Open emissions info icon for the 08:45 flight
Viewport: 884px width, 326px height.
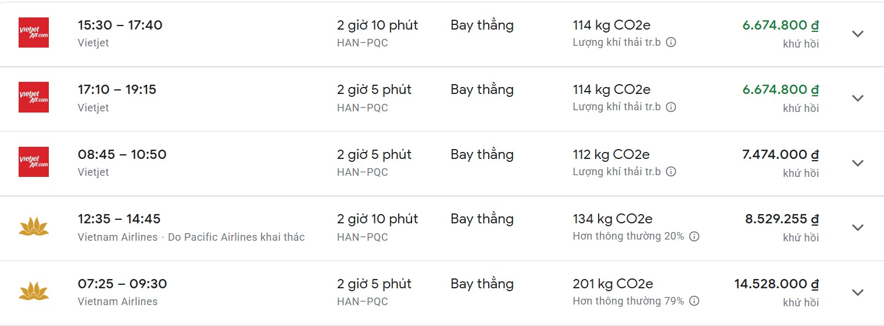tap(671, 172)
